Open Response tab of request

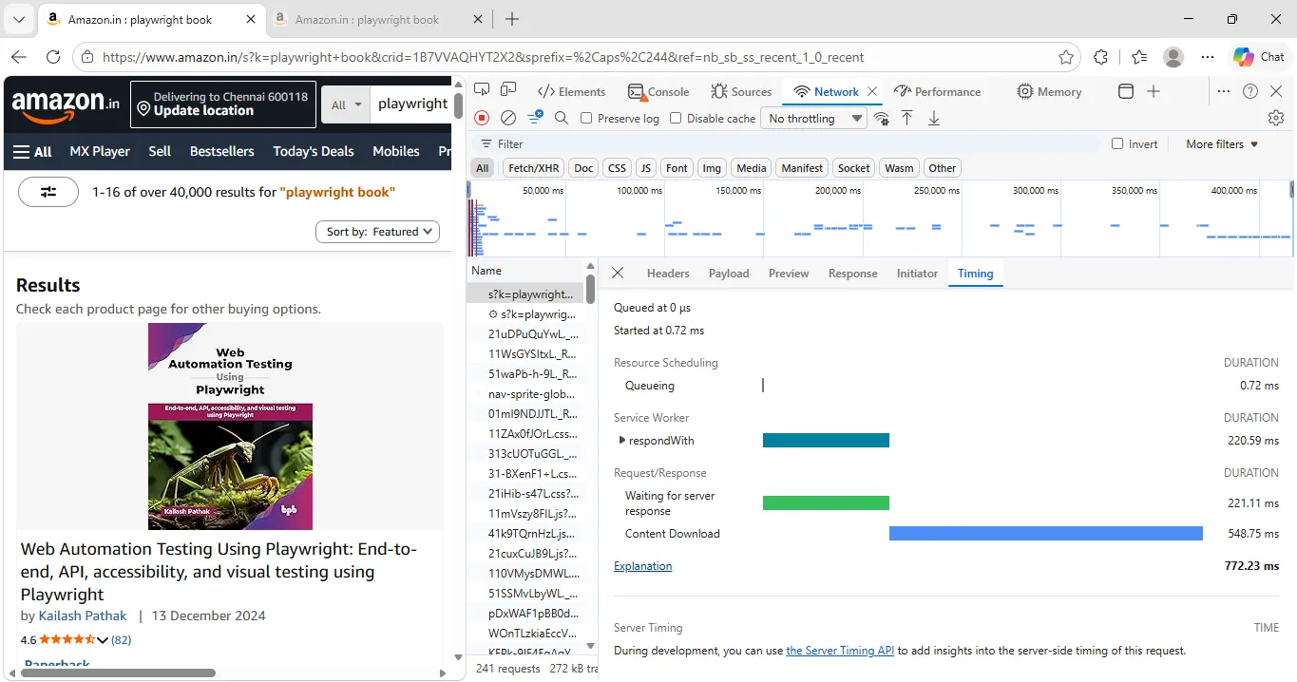(853, 273)
